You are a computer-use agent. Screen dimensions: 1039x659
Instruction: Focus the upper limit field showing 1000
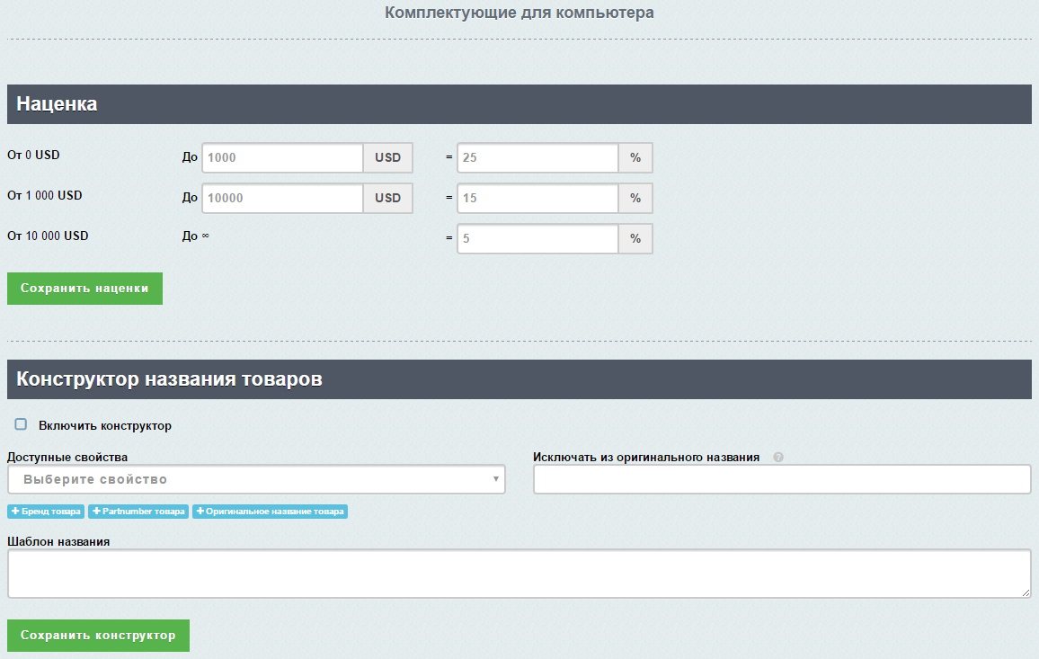[282, 157]
